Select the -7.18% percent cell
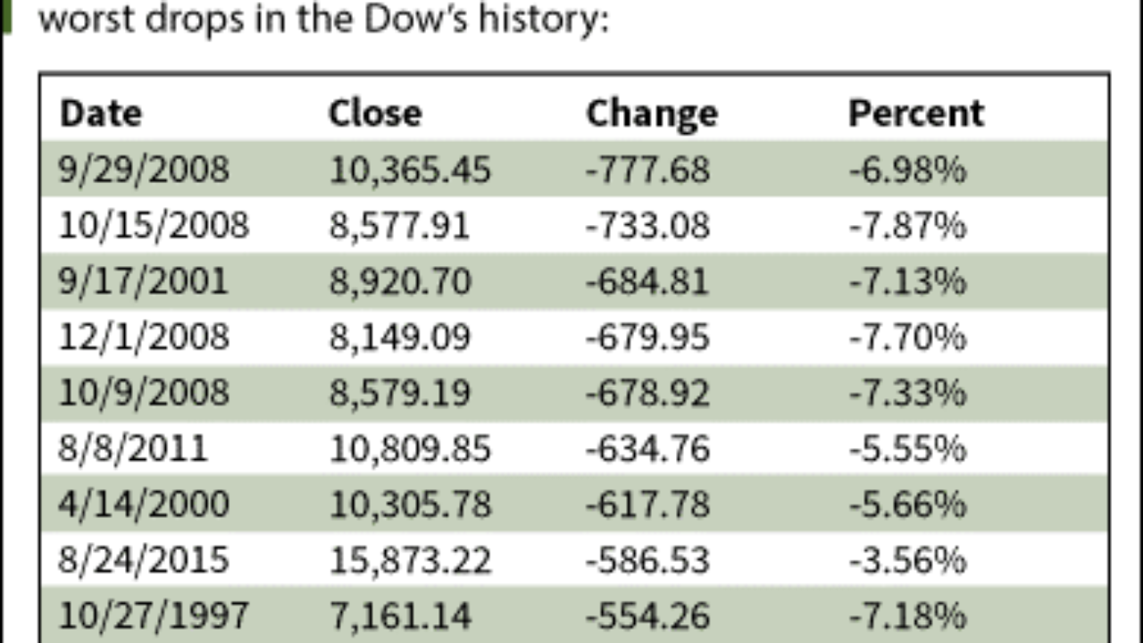Screen dimensions: 1143x643 pos(907,616)
